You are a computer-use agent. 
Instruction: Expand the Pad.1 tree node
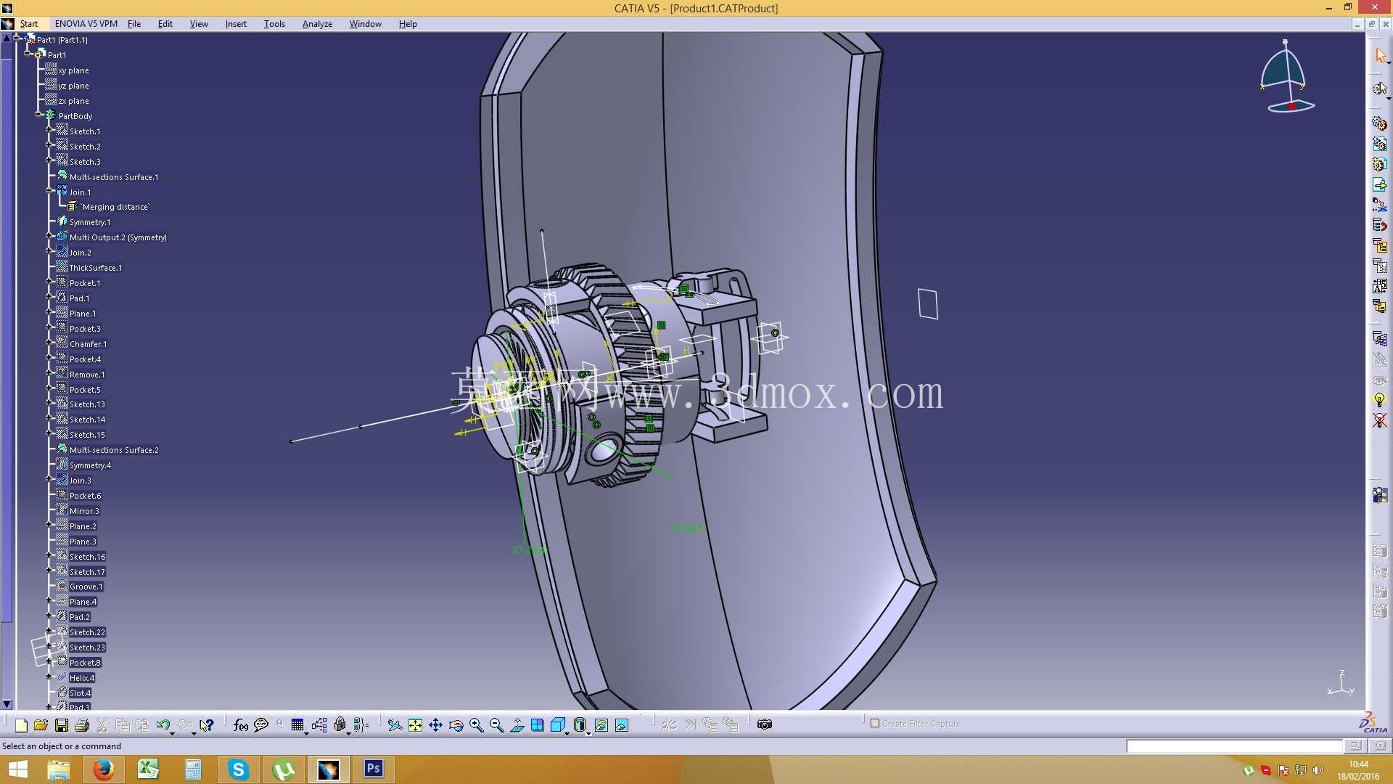(49, 297)
